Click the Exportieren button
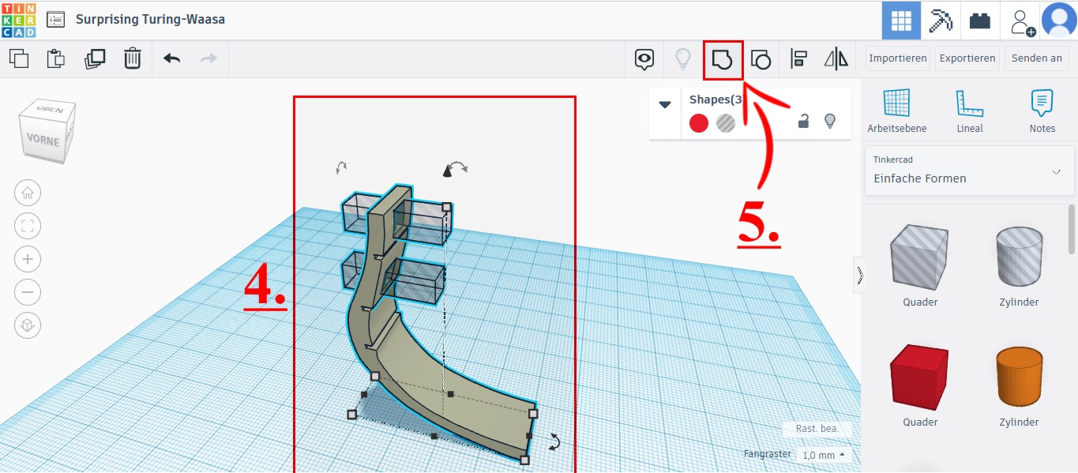Viewport: 1078px width, 473px height. pos(967,58)
